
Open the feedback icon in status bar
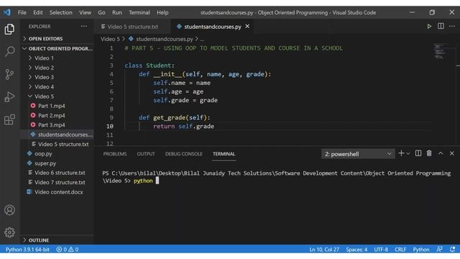[x=439, y=250]
